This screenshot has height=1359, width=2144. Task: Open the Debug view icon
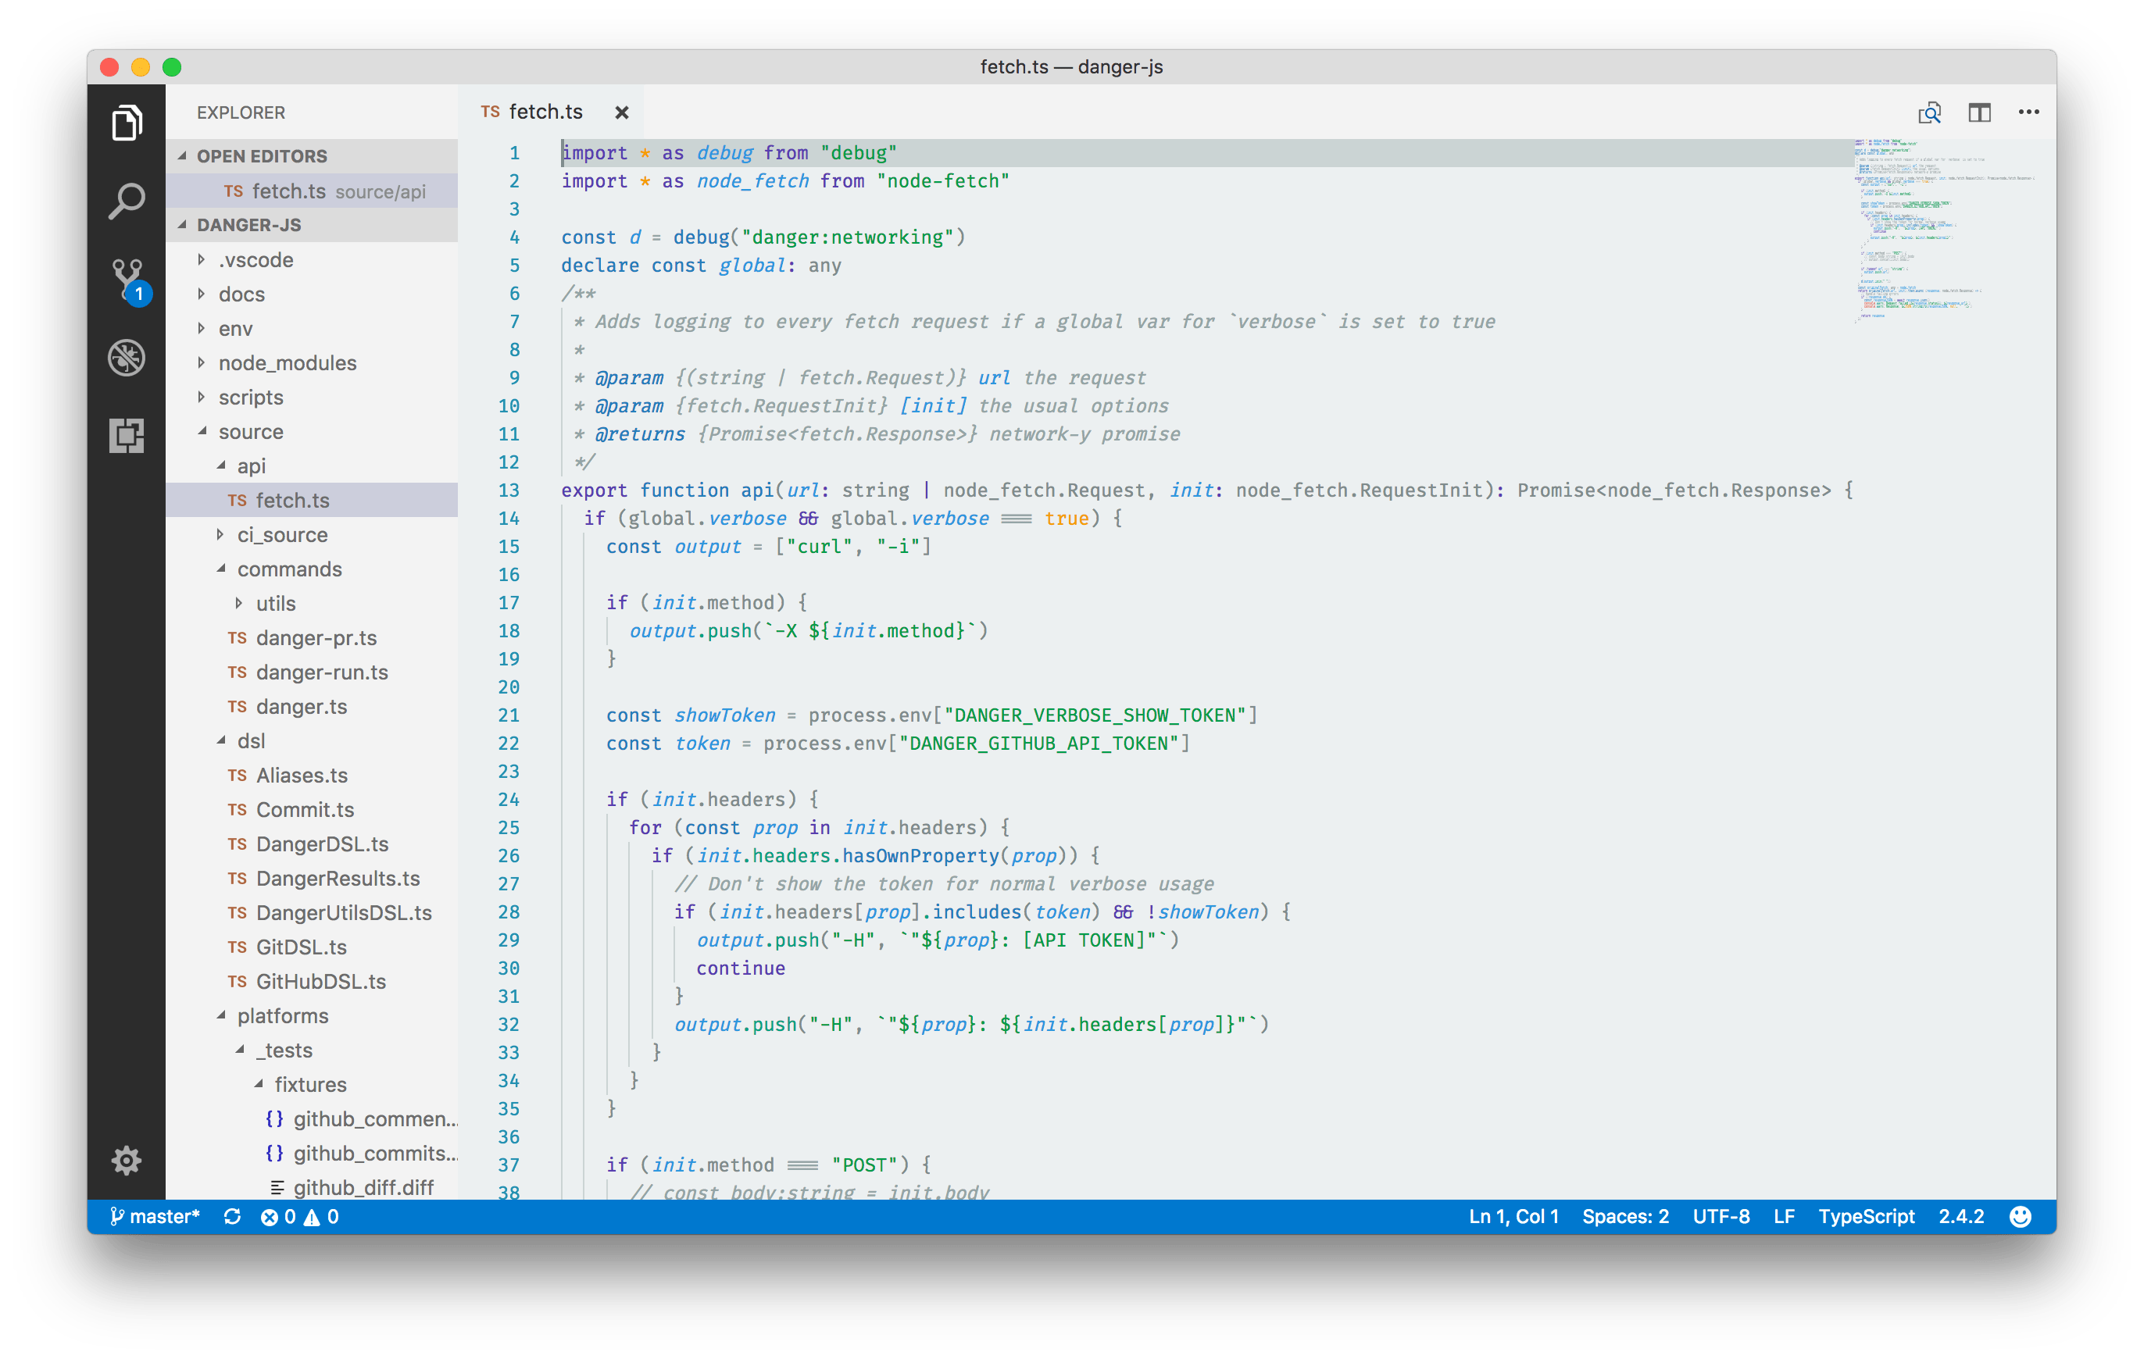pyautogui.click(x=127, y=357)
